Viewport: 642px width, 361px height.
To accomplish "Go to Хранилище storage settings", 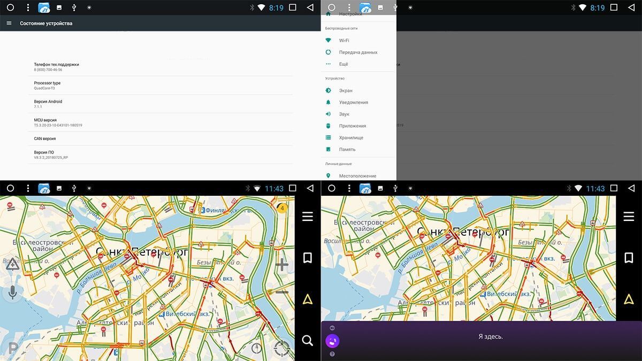I will pos(351,137).
